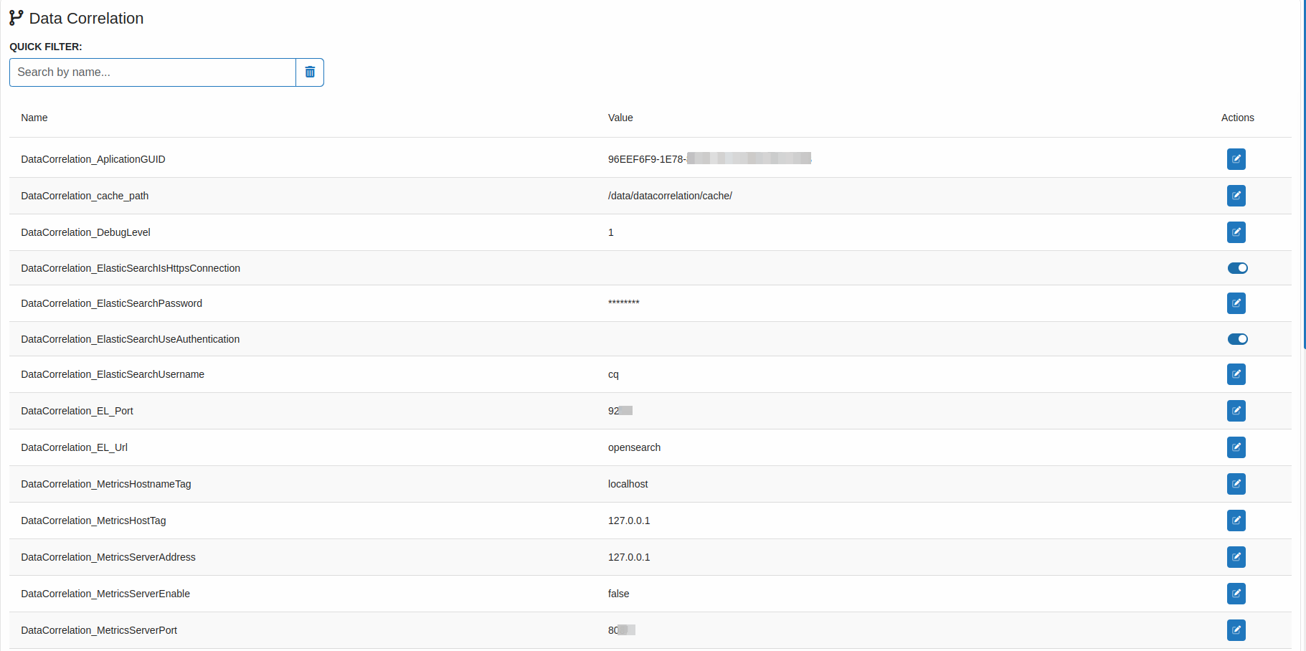Edit the DataCorrelation_AplicationGUID value
Image resolution: width=1306 pixels, height=651 pixels.
point(1236,159)
